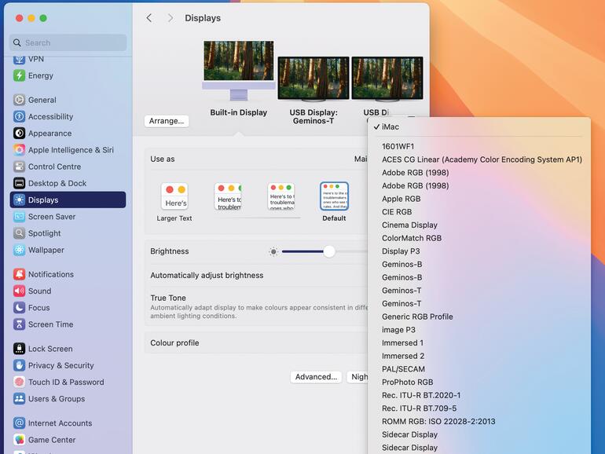The width and height of the screenshot is (605, 454).
Task: Click the Energy icon in sidebar
Action: tap(19, 76)
